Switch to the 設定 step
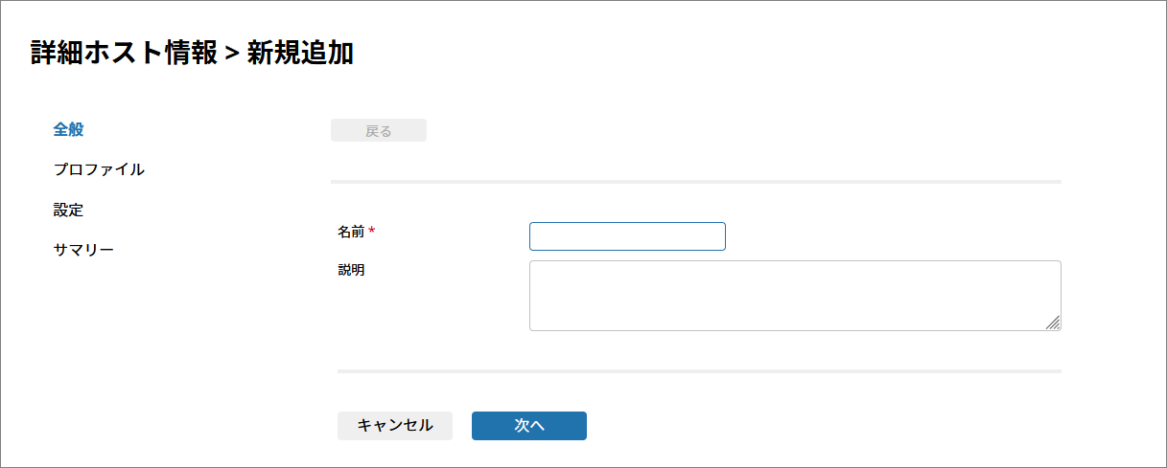Image resolution: width=1167 pixels, height=468 pixels. [69, 210]
